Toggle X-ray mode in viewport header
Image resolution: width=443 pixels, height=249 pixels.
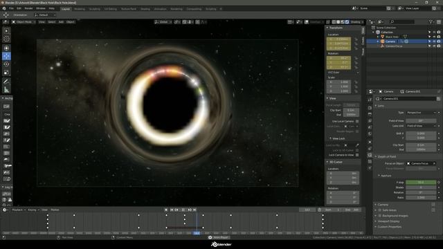tap(327, 21)
